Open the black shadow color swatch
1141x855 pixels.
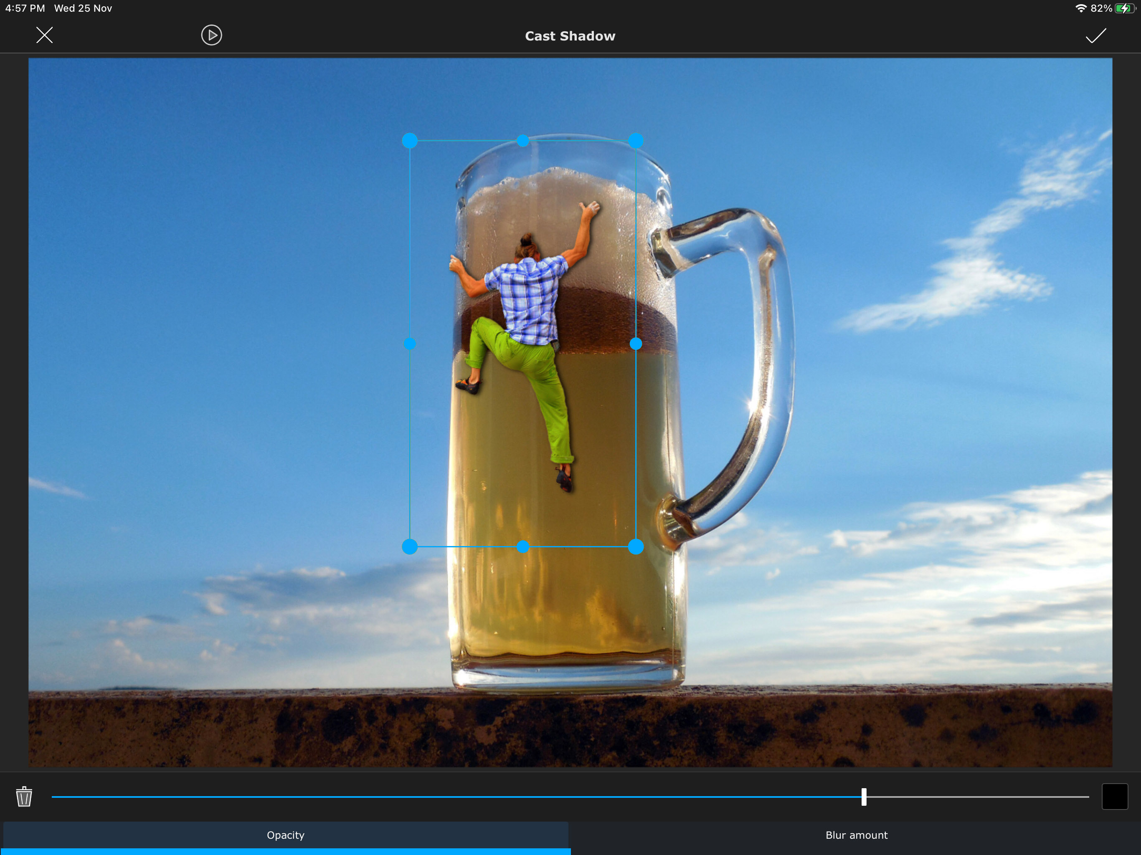1115,797
